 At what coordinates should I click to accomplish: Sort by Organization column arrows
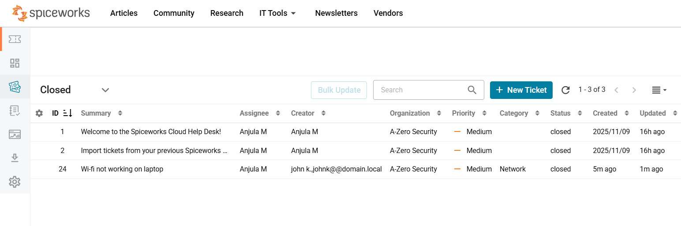439,113
